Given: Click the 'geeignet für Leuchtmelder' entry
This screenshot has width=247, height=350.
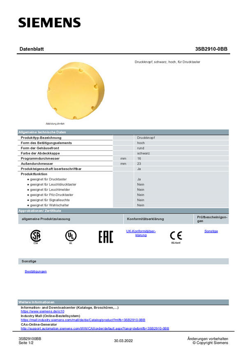Looking at the screenshot, I should pyautogui.click(x=50, y=189).
